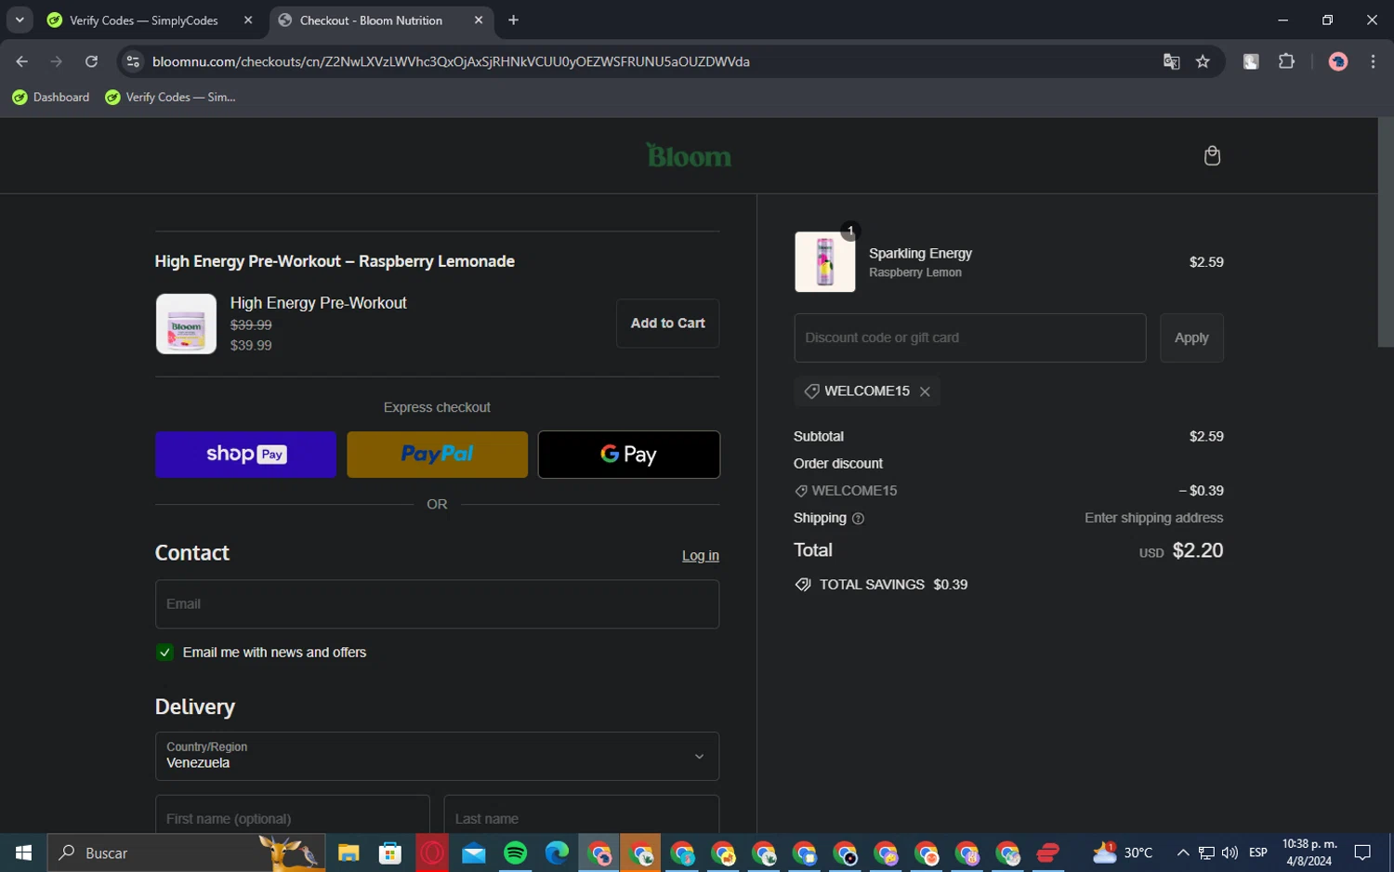Click the browser address bar URL

[451, 61]
